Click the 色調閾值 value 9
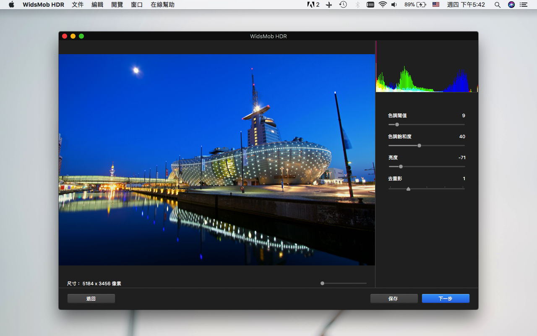Image resolution: width=537 pixels, height=336 pixels. click(x=464, y=115)
